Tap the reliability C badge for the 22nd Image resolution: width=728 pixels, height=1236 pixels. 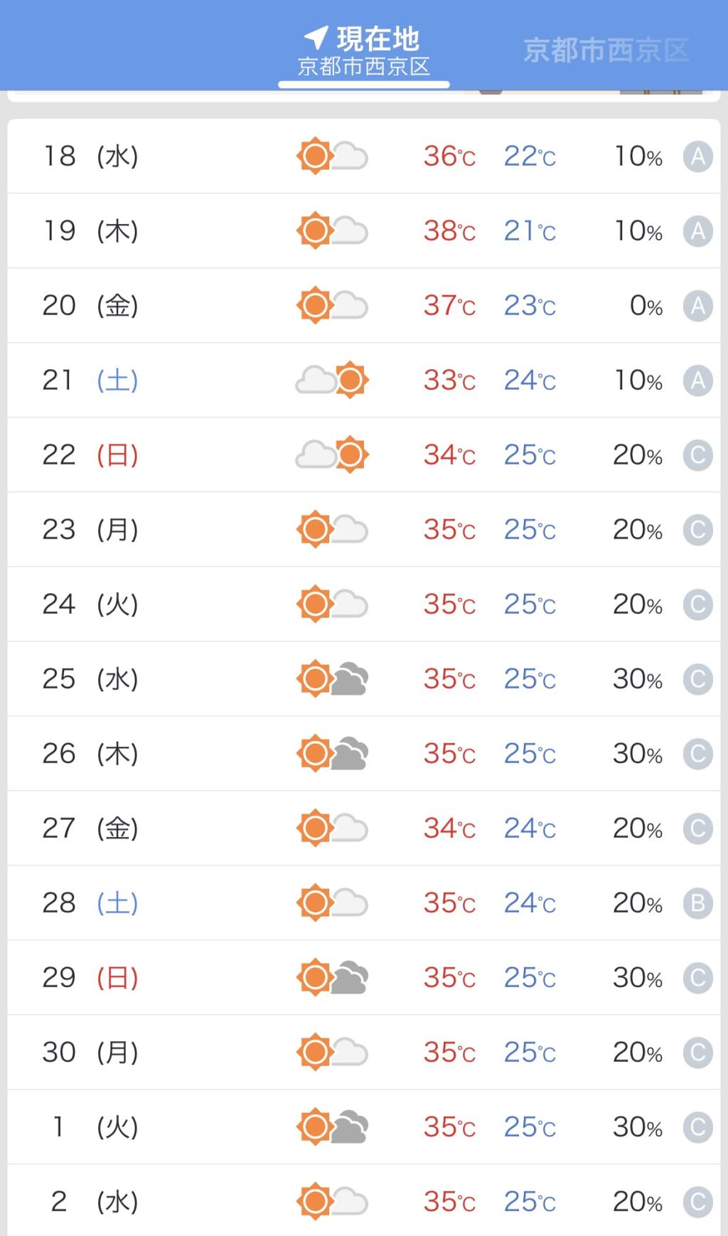[697, 455]
